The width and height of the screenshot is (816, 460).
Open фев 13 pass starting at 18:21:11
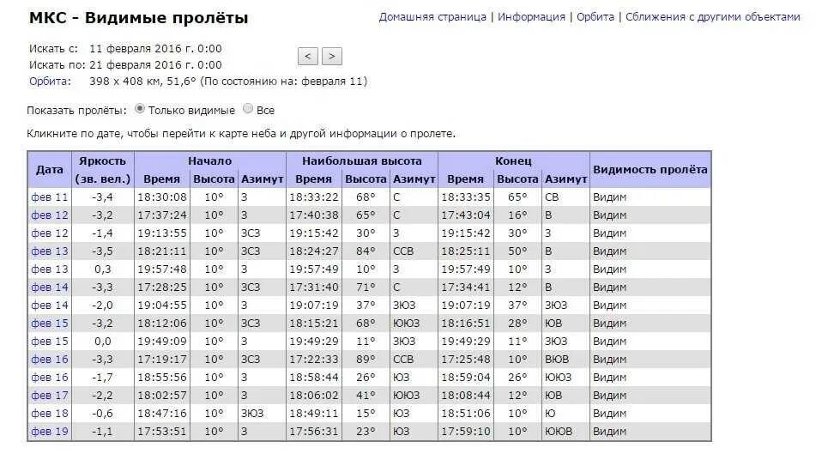(x=50, y=251)
